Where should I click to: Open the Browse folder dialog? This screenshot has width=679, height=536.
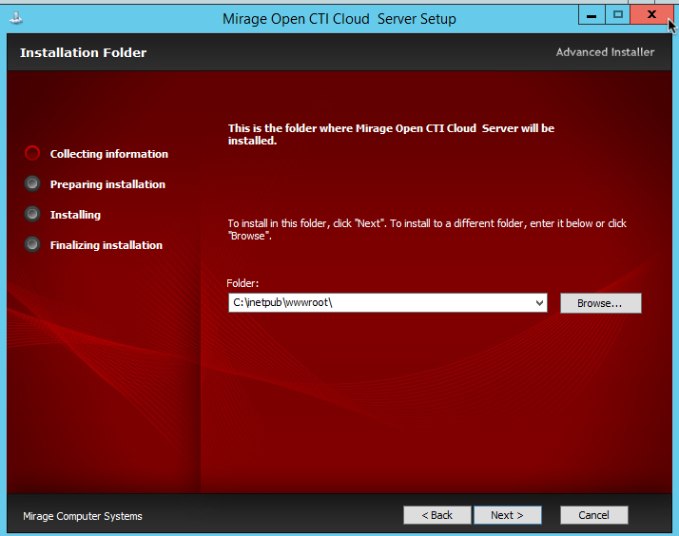[x=601, y=303]
